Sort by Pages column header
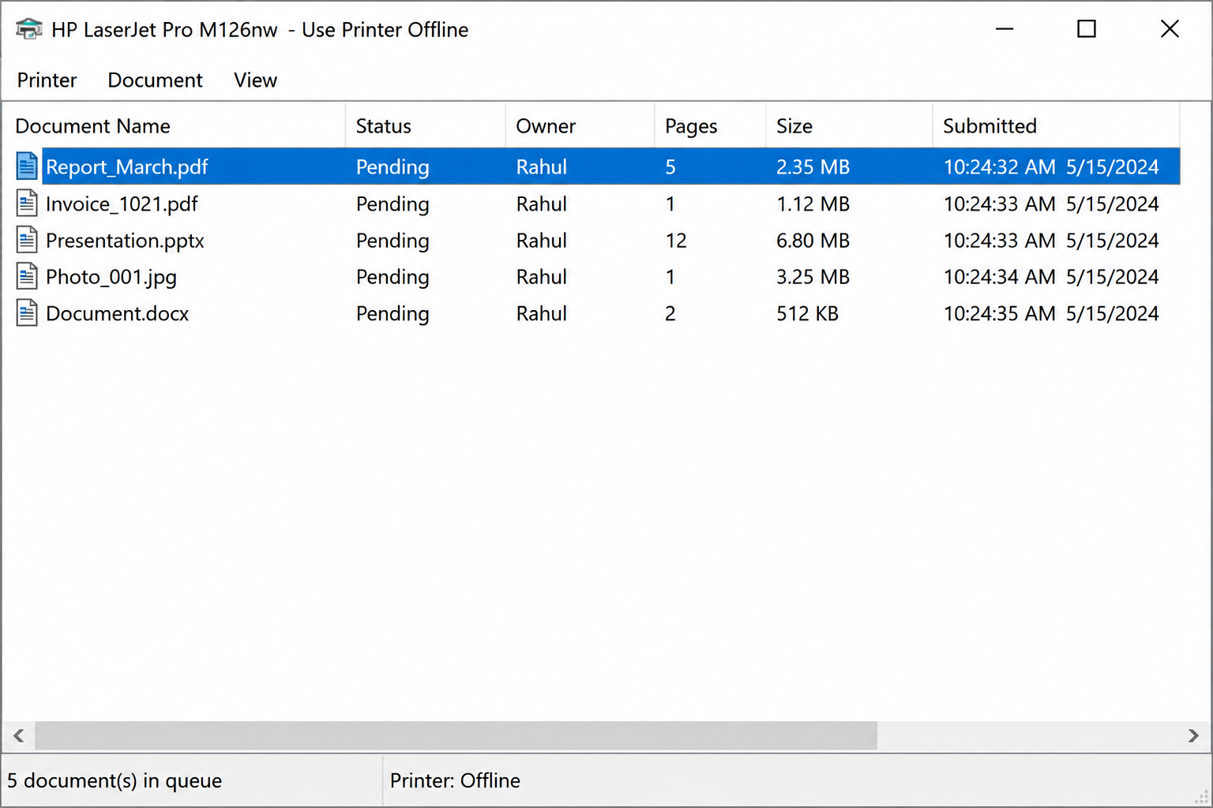Image resolution: width=1213 pixels, height=808 pixels. [x=711, y=125]
